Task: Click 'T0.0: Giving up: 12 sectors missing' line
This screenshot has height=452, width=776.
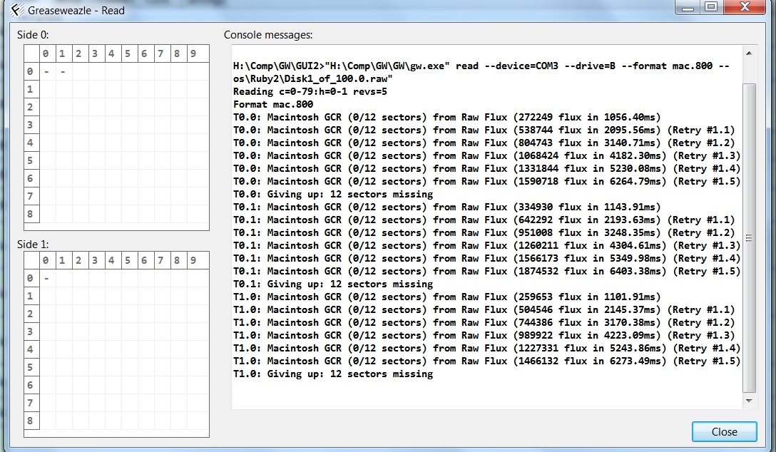Action: pos(333,195)
